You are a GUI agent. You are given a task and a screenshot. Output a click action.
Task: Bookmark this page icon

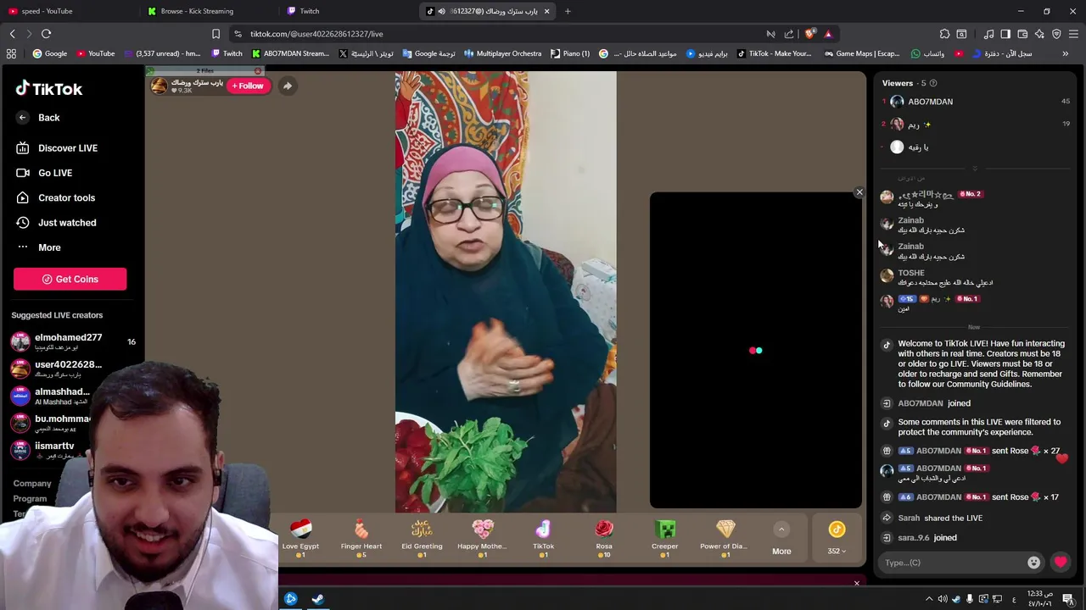(216, 34)
